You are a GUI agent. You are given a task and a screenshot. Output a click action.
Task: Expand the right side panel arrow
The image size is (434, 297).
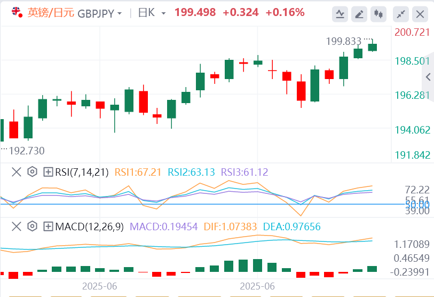coord(428,77)
